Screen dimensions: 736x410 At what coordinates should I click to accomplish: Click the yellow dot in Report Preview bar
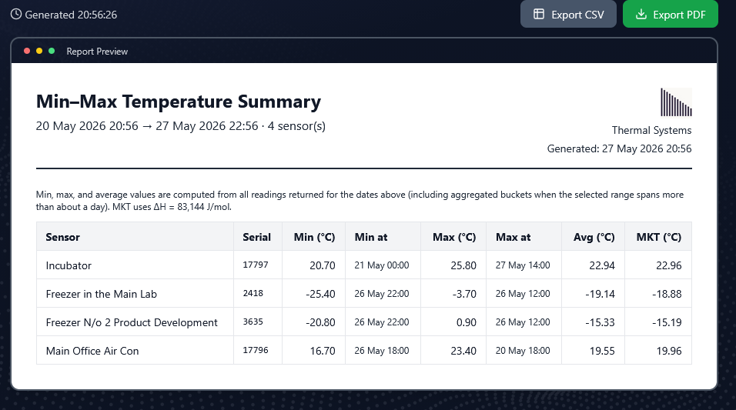39,51
